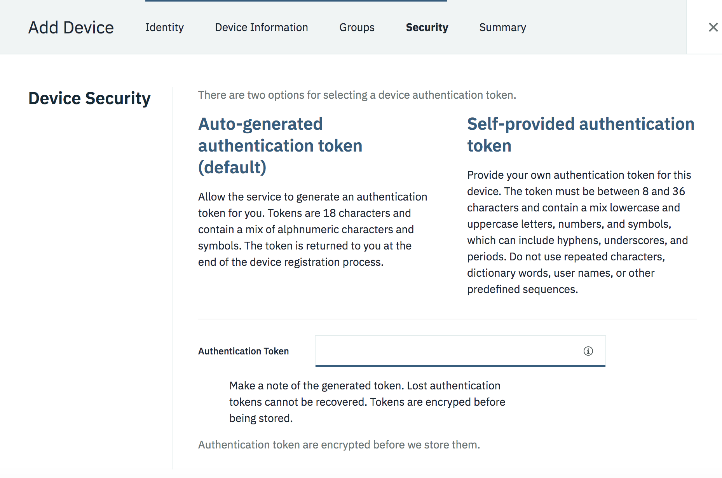The image size is (722, 478).
Task: Click the Self-provided authentication token heading
Action: pos(581,135)
